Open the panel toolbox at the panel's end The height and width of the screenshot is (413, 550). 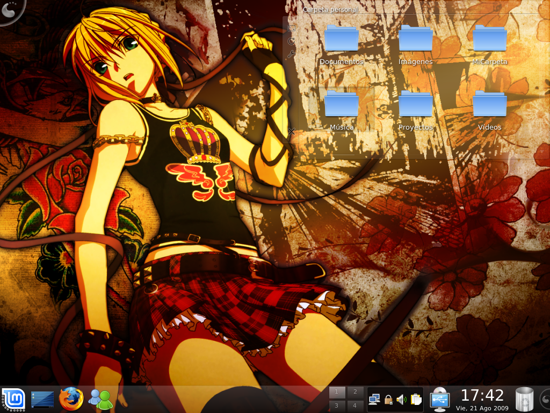(x=545, y=400)
